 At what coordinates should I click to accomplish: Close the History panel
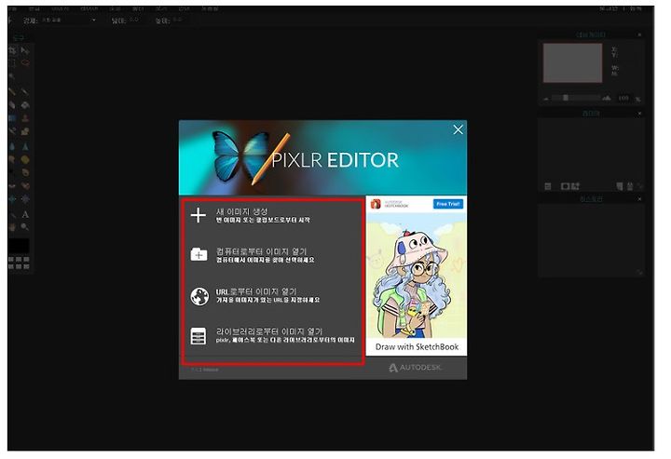tap(639, 199)
